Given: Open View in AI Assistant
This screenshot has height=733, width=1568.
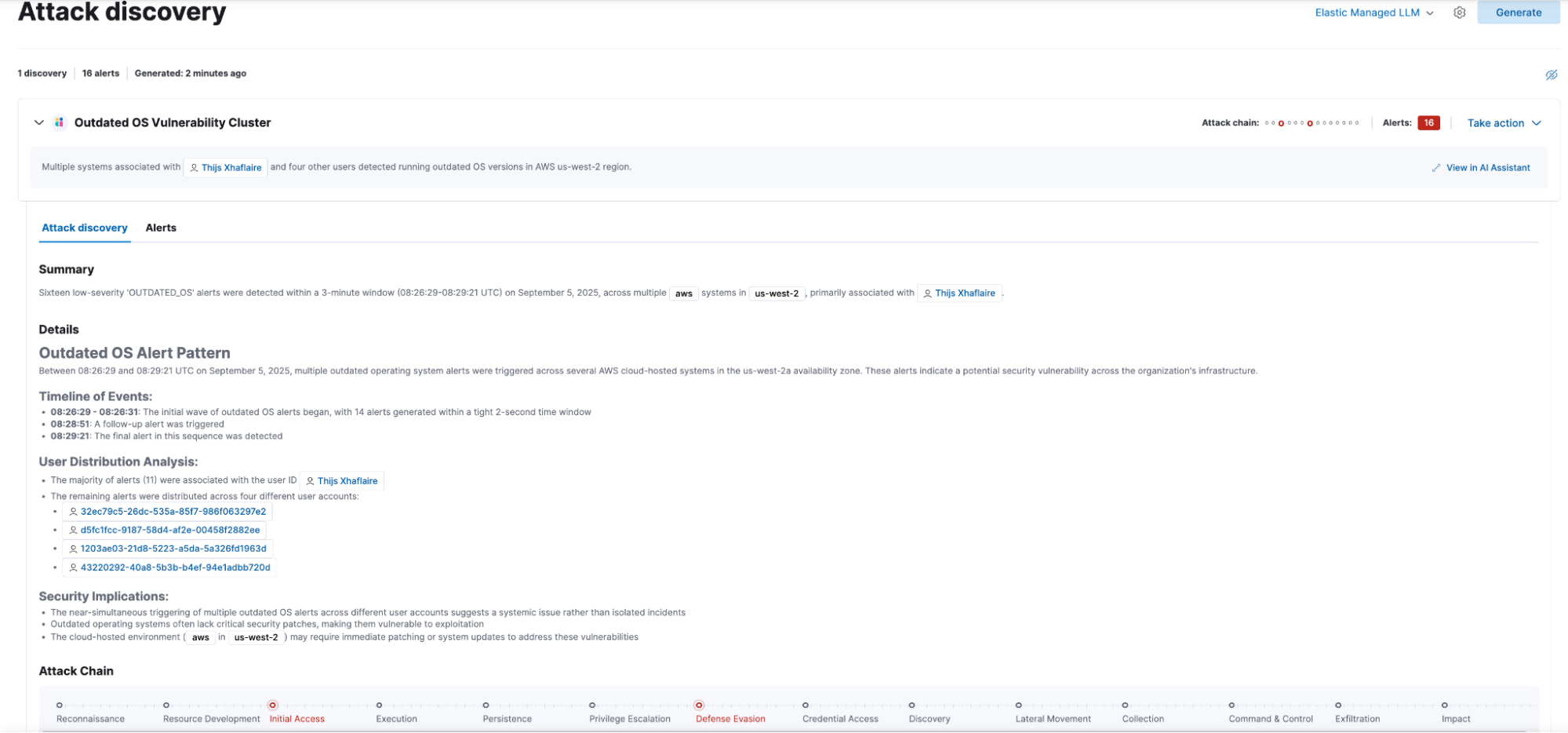Looking at the screenshot, I should (1488, 167).
